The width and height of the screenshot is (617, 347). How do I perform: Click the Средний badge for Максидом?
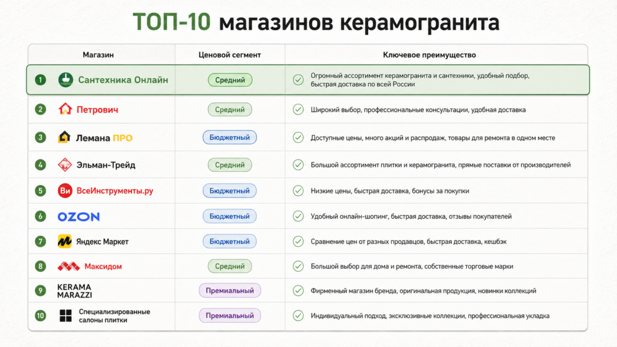(x=230, y=266)
